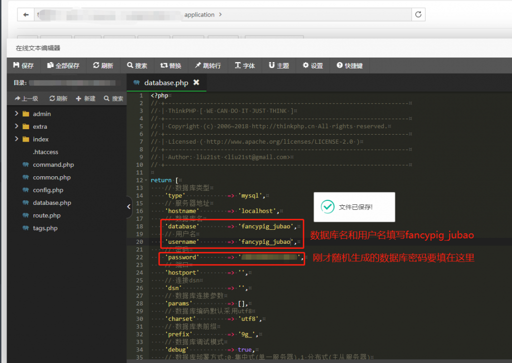The width and height of the screenshot is (512, 363).
Task: Expand the admin folder chevron
Action: 16,114
